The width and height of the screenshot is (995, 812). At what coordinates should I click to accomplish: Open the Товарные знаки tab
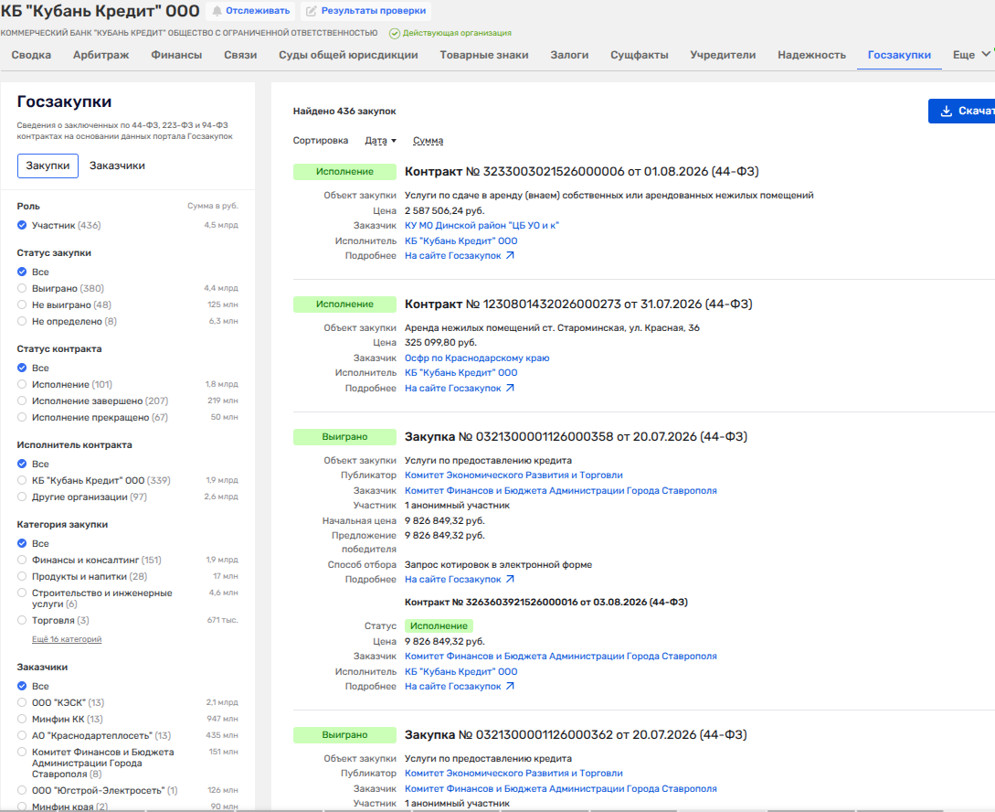pyautogui.click(x=484, y=55)
